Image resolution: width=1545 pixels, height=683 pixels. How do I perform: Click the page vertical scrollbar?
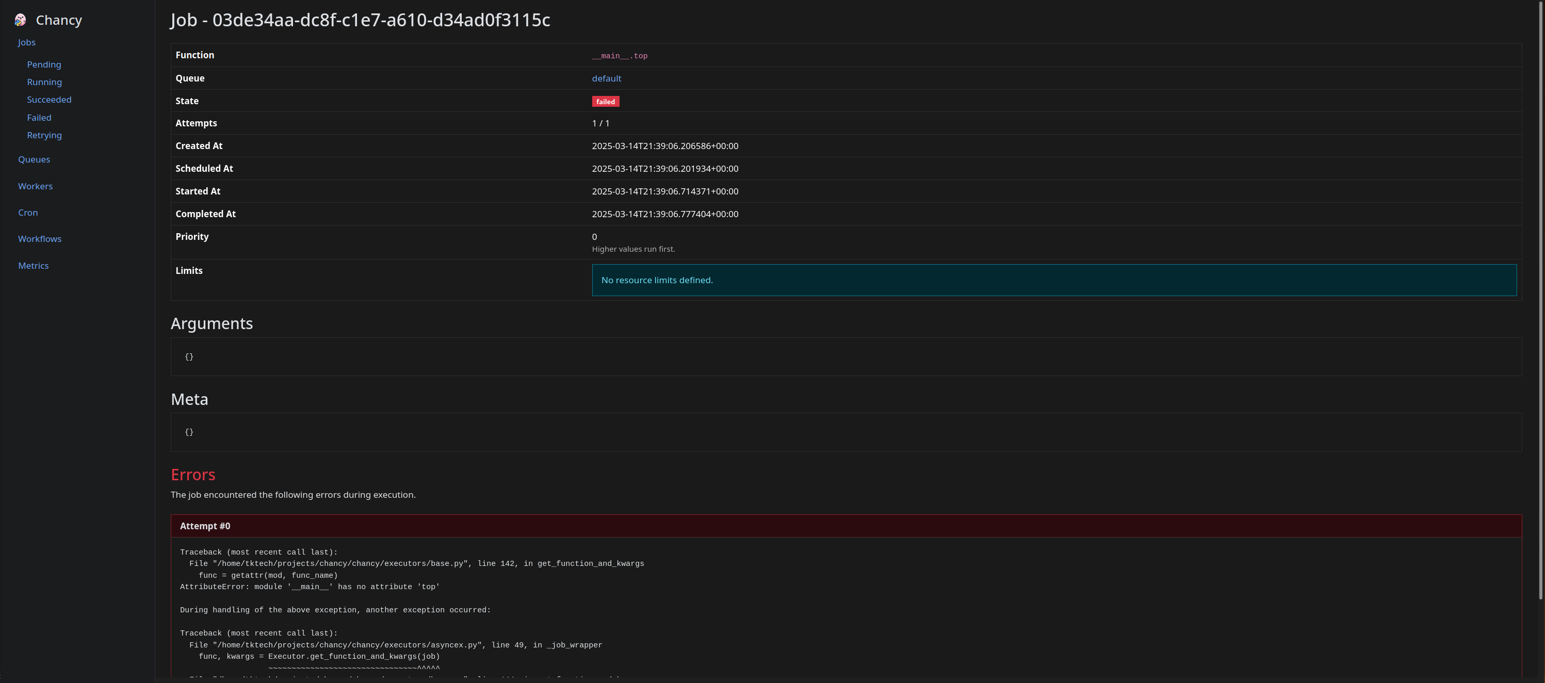point(1541,300)
